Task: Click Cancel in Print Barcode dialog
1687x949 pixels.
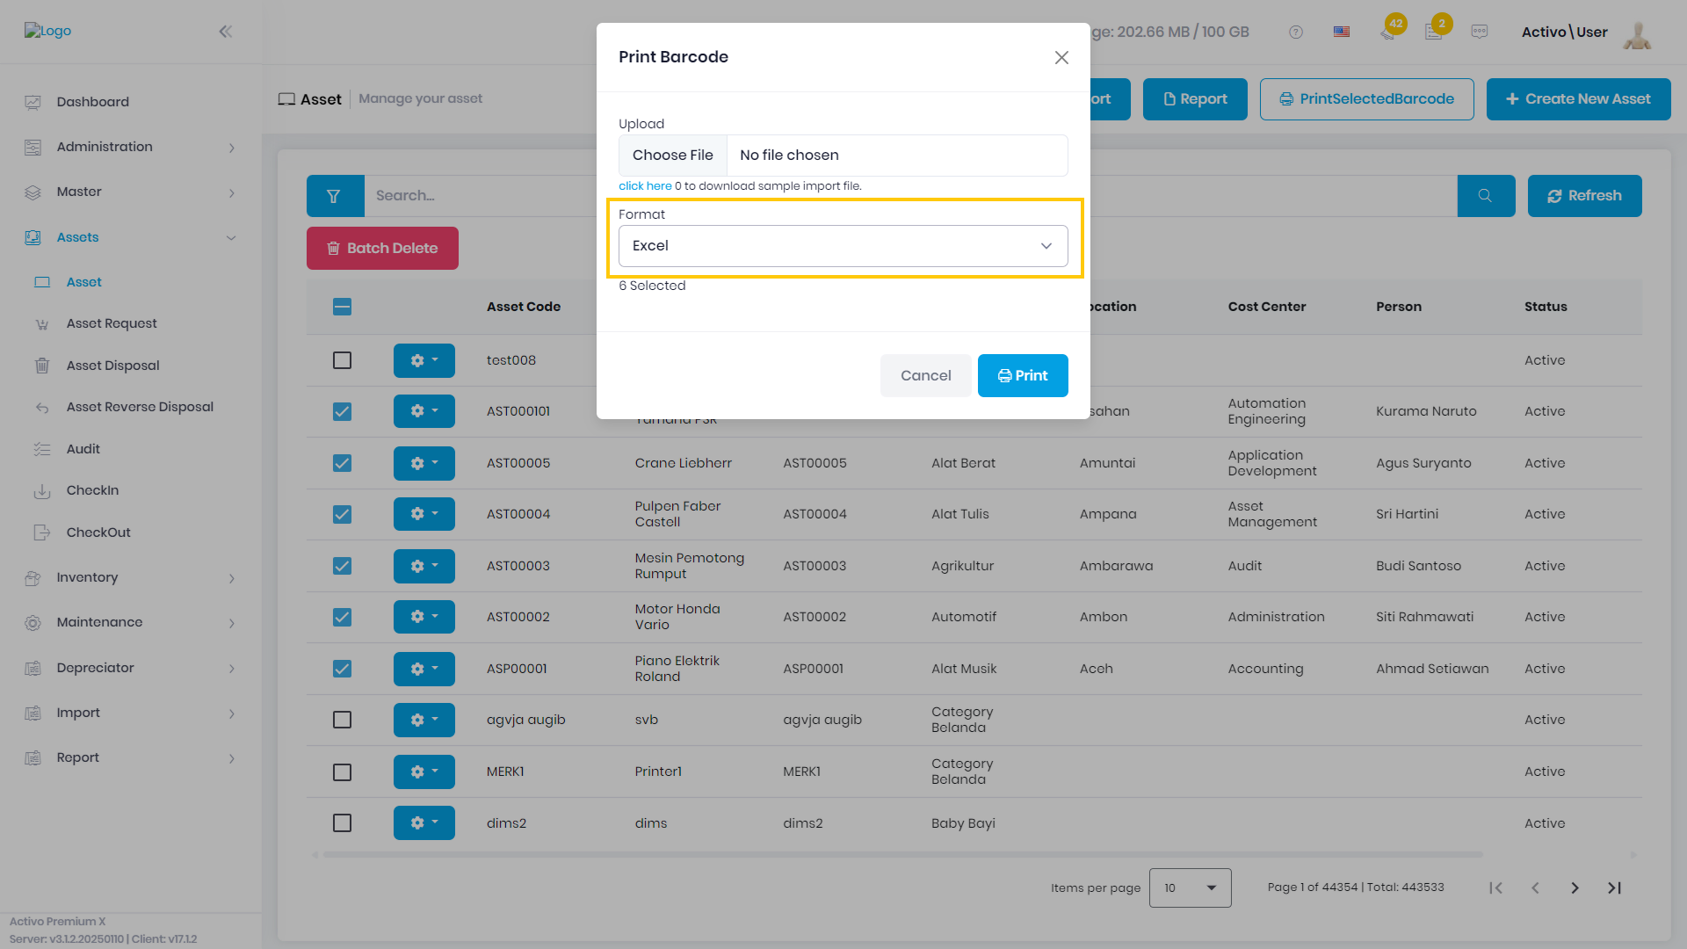Action: 925,376
